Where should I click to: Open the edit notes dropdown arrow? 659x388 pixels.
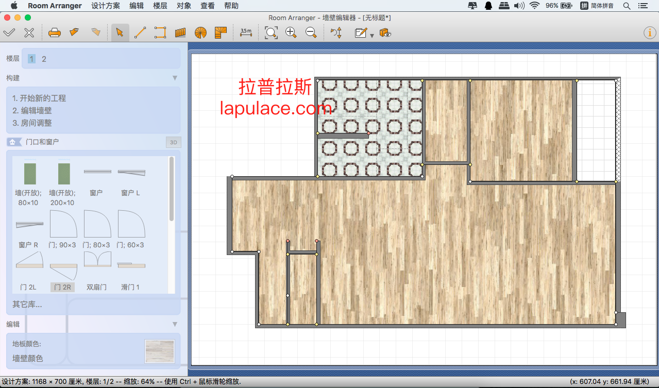click(372, 35)
